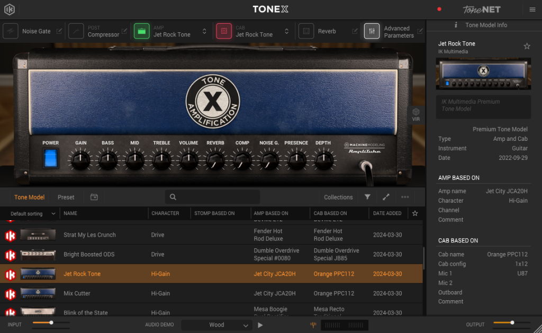Open Advanced Parameters edit icon
542x333 pixels.
(x=420, y=31)
